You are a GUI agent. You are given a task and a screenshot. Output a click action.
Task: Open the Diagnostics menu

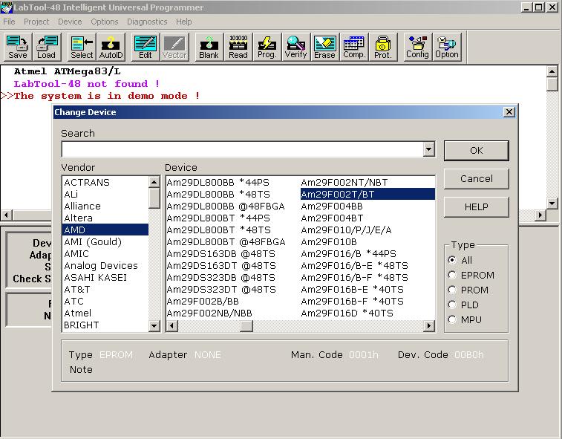point(147,22)
